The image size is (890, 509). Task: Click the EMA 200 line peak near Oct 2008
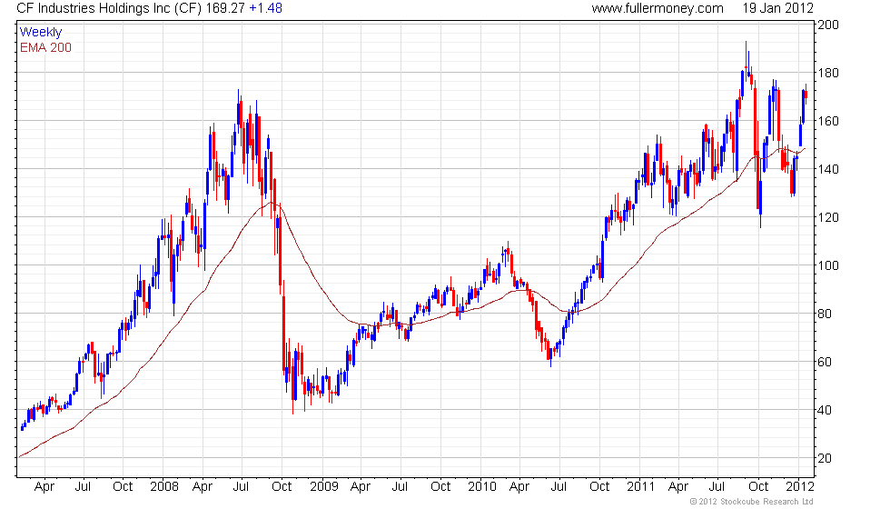click(x=273, y=203)
